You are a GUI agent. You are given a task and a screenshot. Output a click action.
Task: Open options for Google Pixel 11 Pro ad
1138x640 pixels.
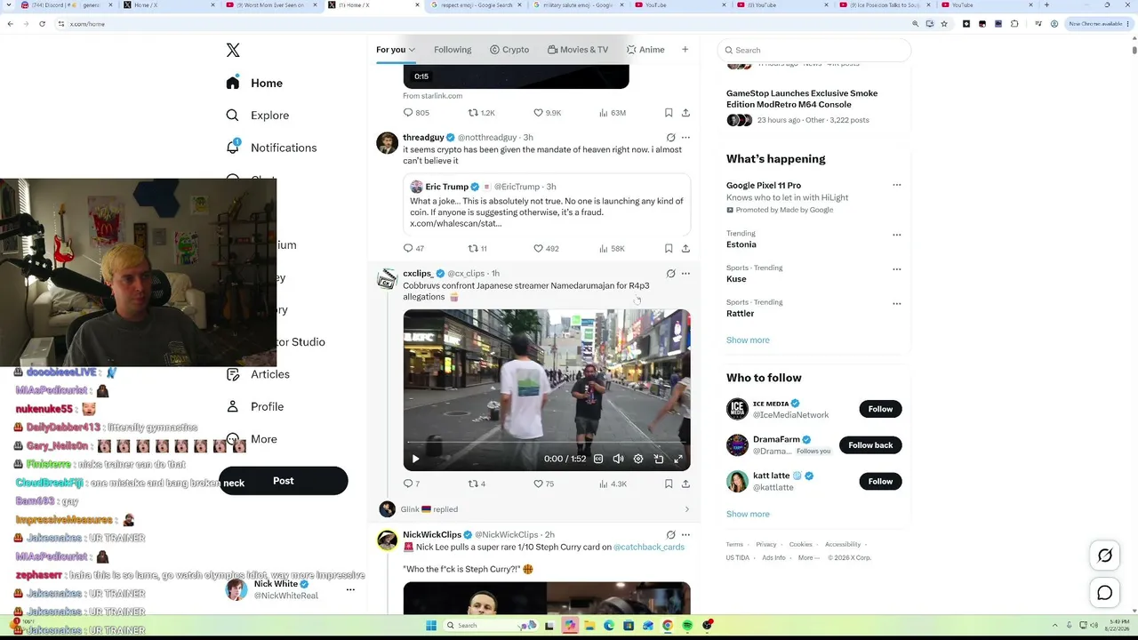point(897,185)
